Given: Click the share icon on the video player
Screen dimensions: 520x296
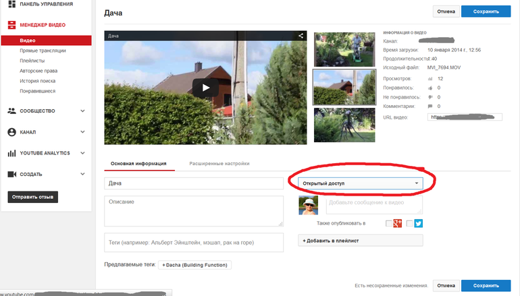Looking at the screenshot, I should [301, 36].
